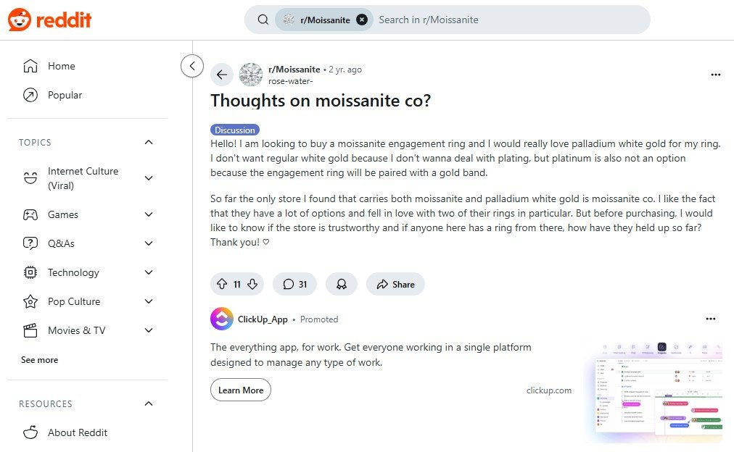Open promoted ad overflow menu
This screenshot has width=734, height=452.
[x=711, y=319]
